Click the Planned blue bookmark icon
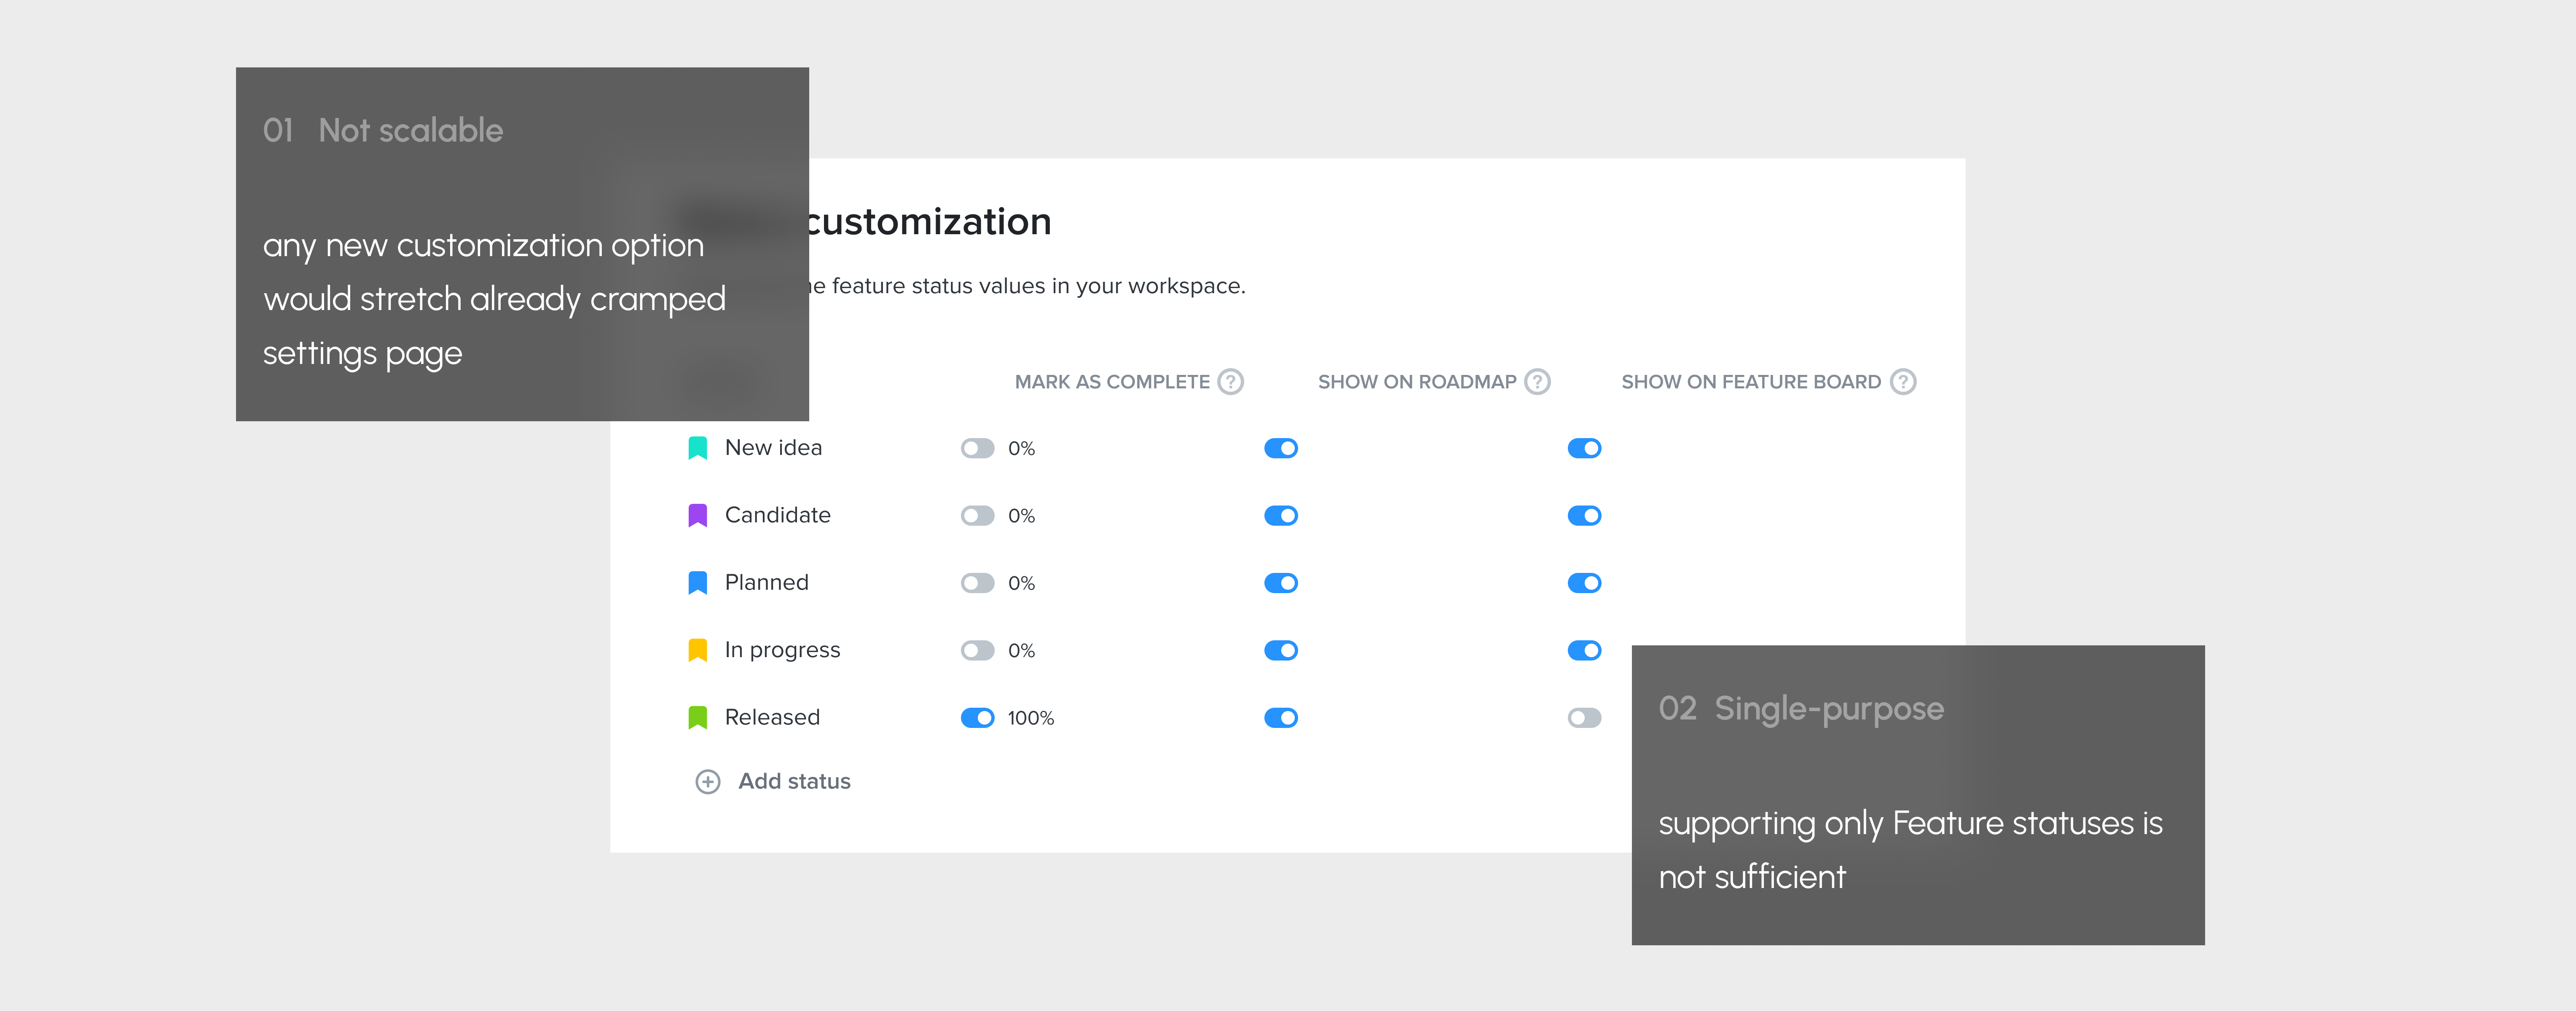The width and height of the screenshot is (2576, 1011). point(698,583)
